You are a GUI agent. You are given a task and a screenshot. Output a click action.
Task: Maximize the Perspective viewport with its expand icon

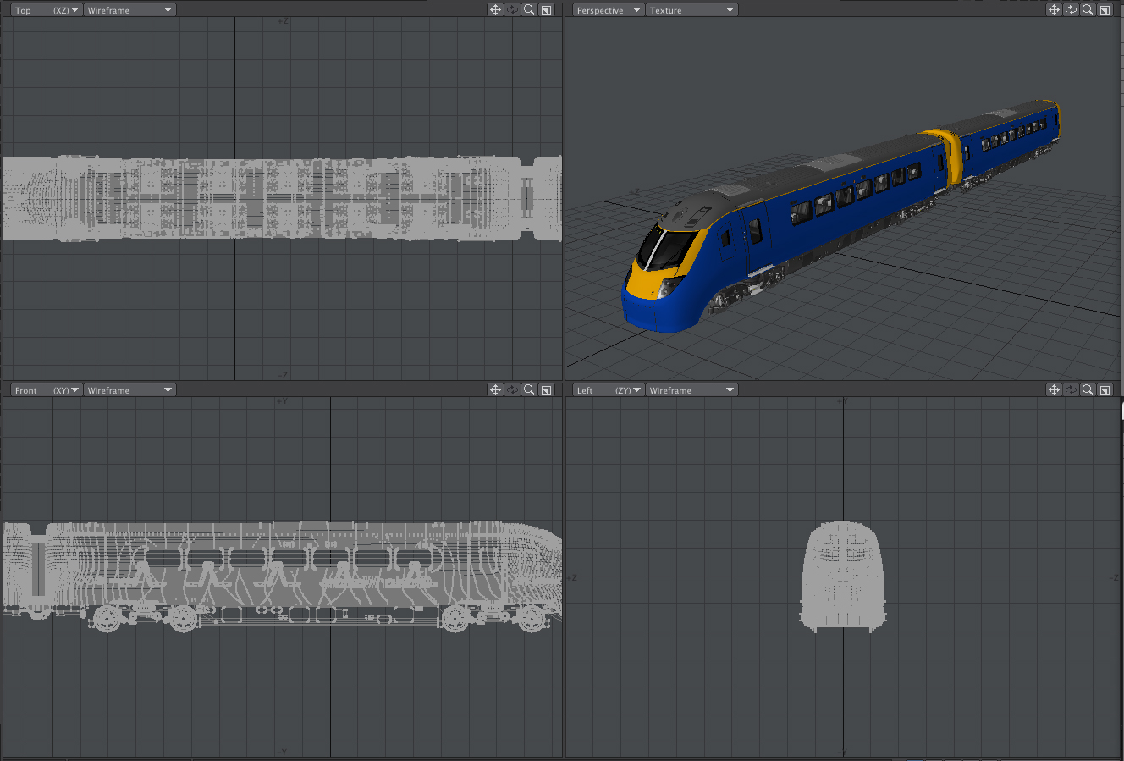[1105, 9]
